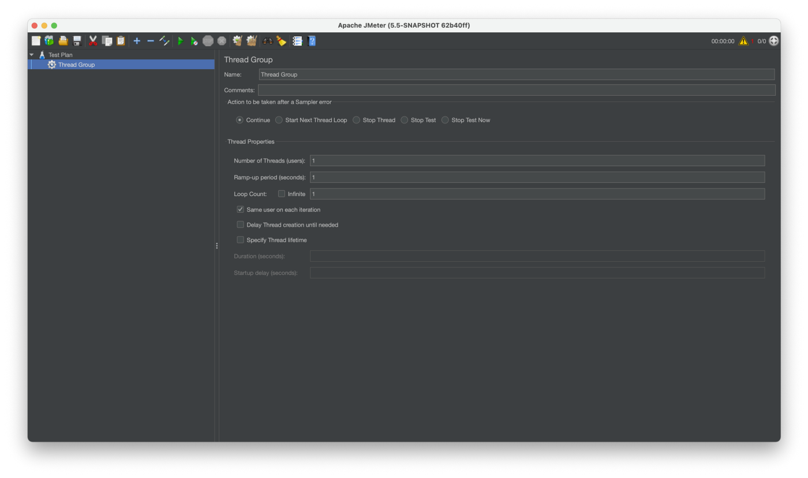808x478 pixels.
Task: Select the Stop Test Now radio button
Action: pos(445,120)
